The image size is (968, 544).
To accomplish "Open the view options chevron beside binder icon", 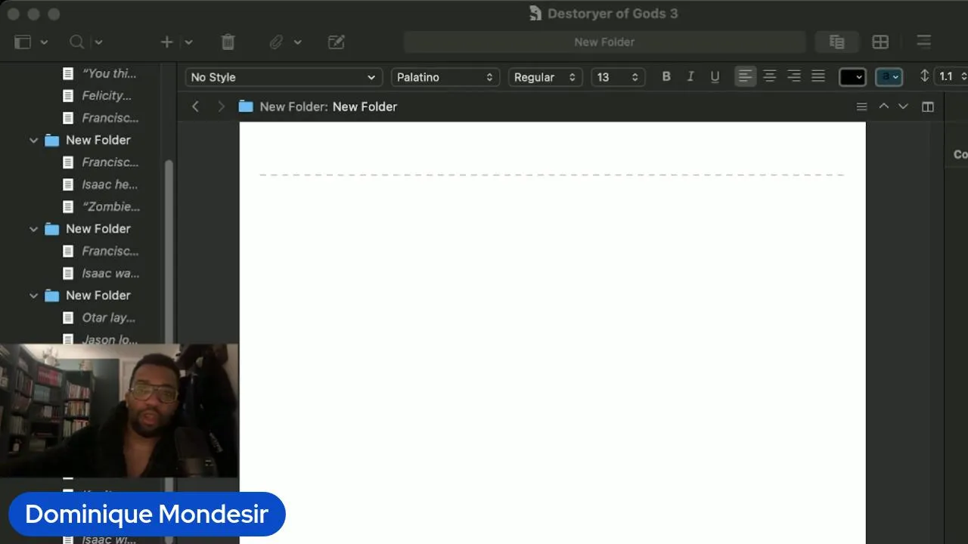I will [x=44, y=42].
